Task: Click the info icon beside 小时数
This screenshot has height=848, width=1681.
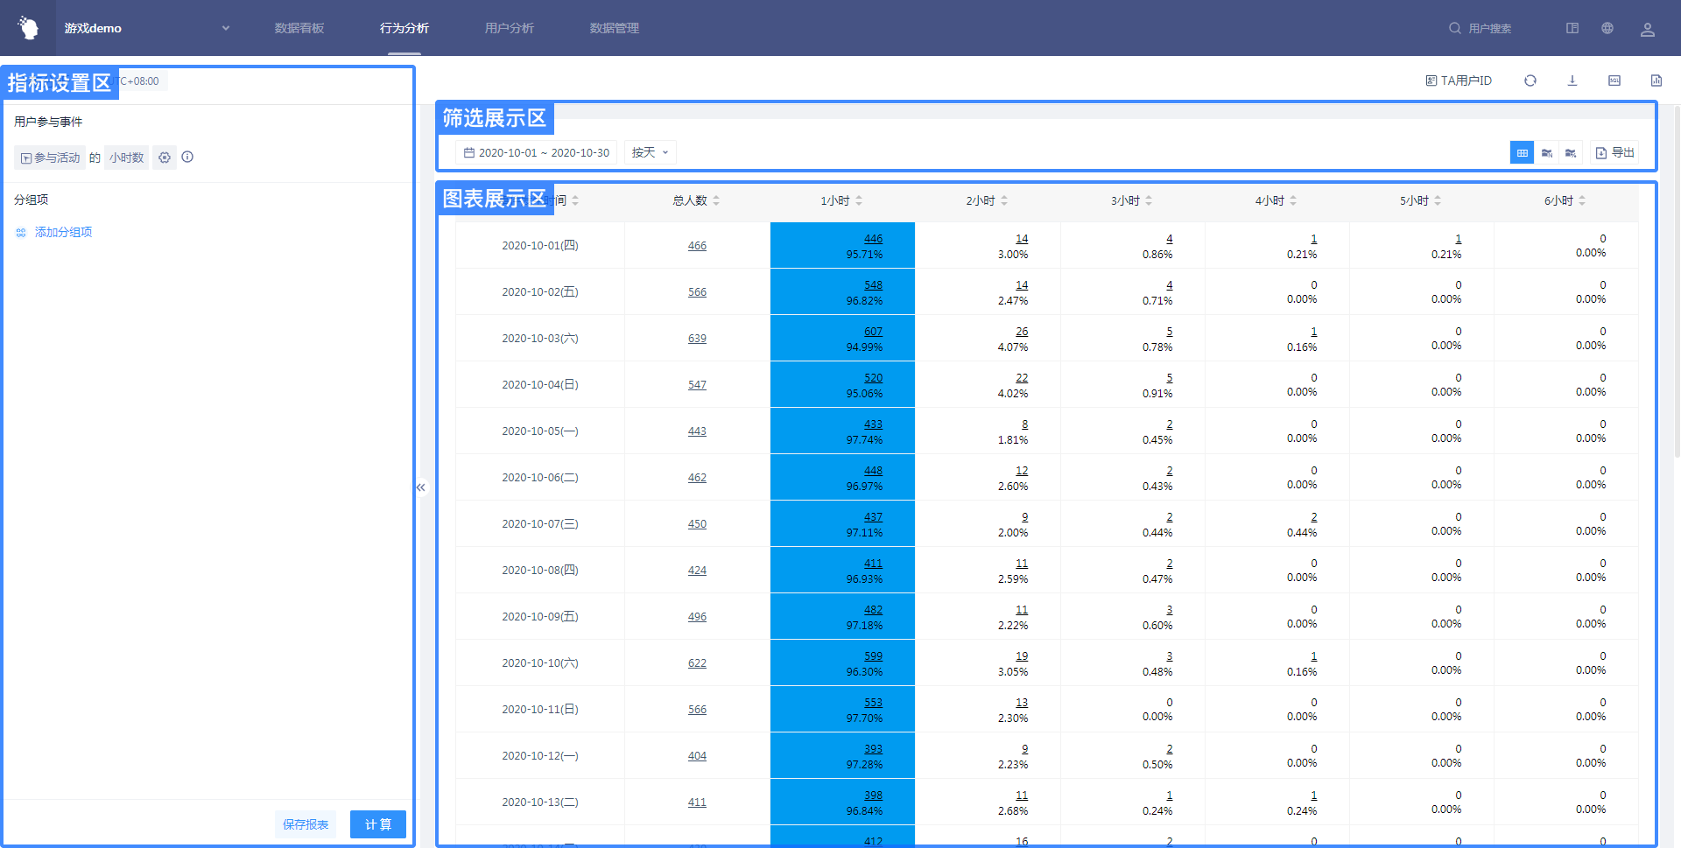Action: 187,158
